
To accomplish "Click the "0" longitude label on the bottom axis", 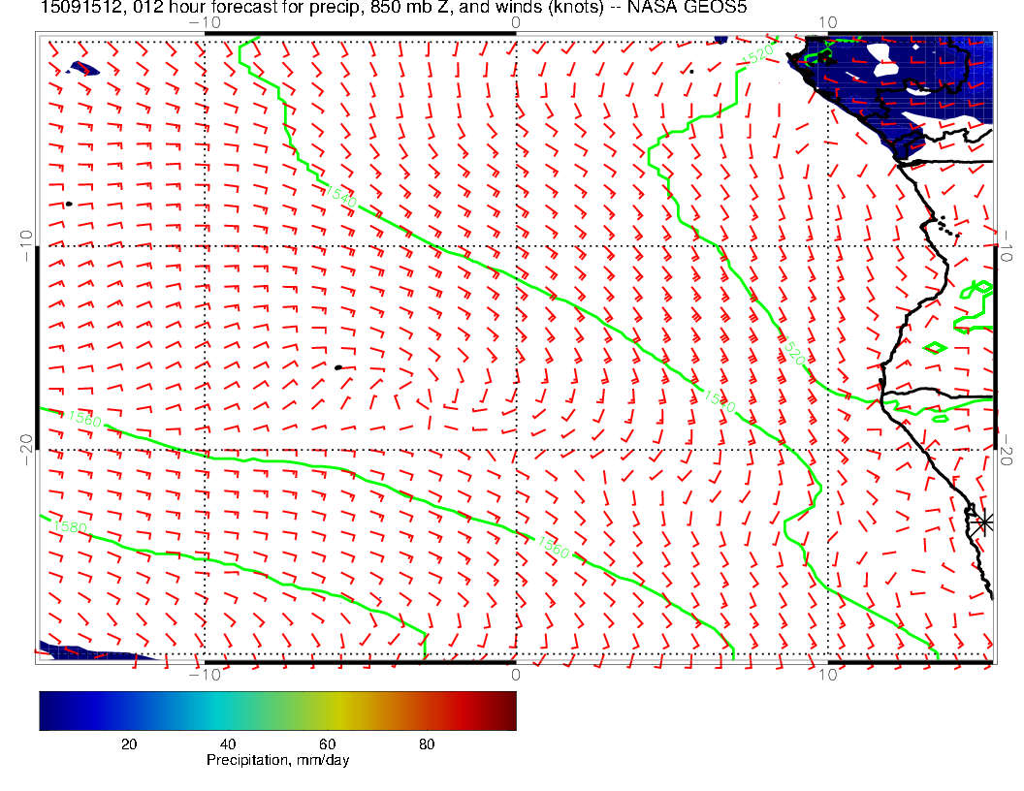I will pos(515,675).
